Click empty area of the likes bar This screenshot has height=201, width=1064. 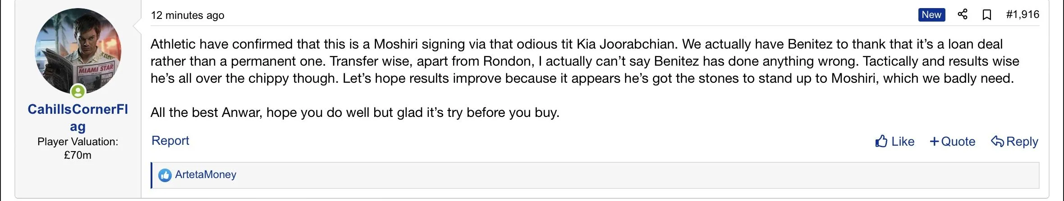coord(631,175)
